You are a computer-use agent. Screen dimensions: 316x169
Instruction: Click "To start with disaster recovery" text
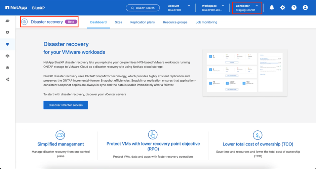point(85,94)
